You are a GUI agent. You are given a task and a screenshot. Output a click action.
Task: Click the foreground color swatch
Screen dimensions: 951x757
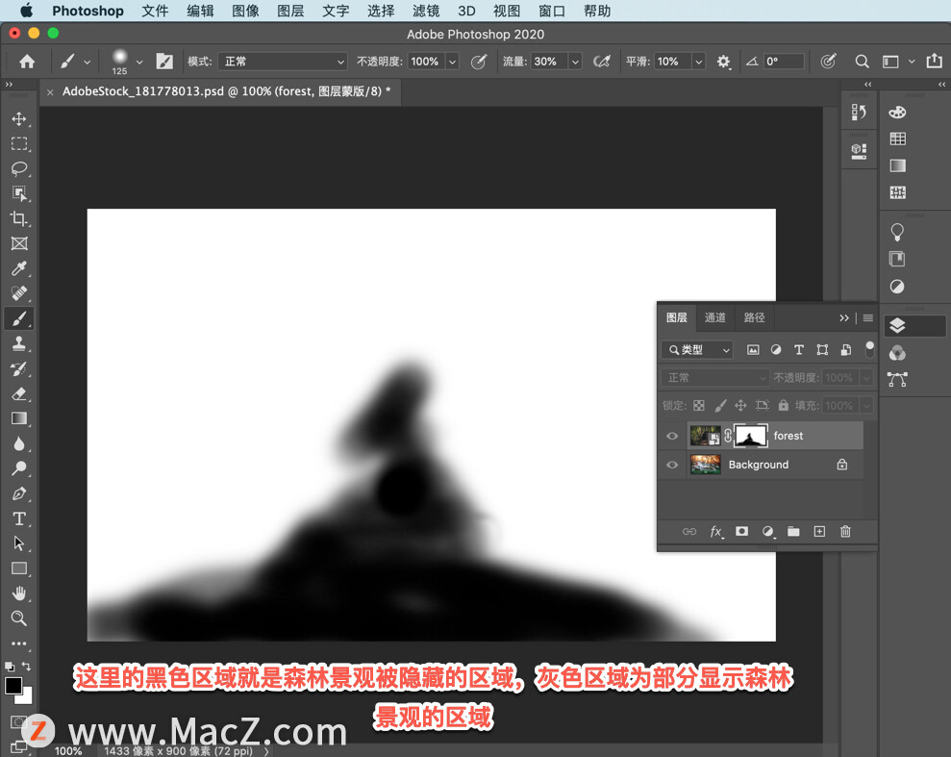pos(13,686)
